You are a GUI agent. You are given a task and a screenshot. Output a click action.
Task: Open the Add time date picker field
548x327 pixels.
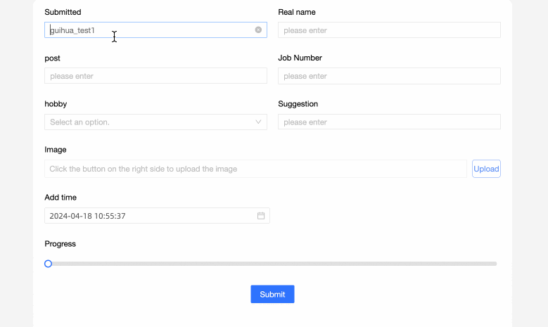(x=148, y=216)
